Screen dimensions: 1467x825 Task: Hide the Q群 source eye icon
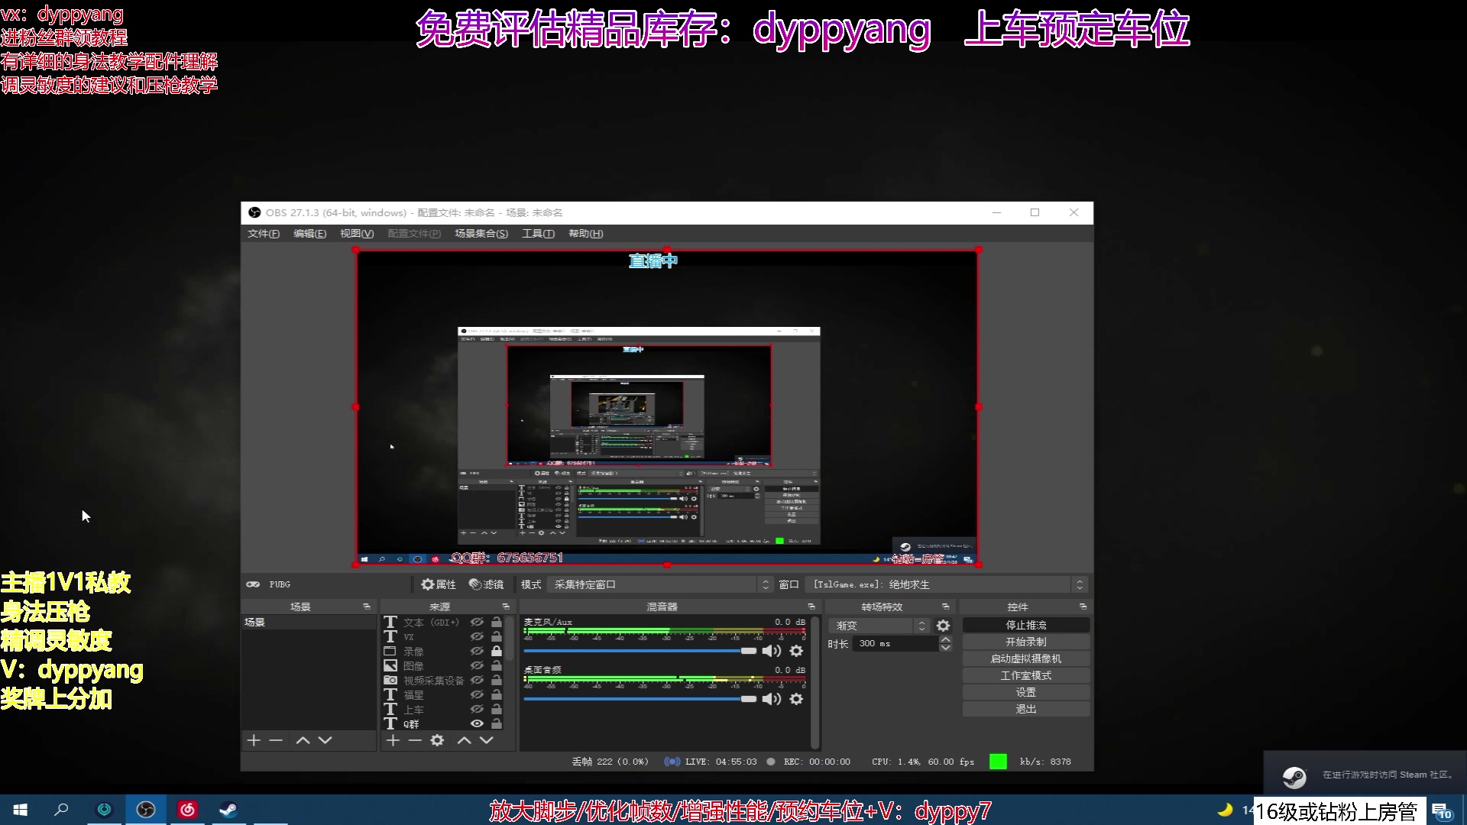point(477,723)
